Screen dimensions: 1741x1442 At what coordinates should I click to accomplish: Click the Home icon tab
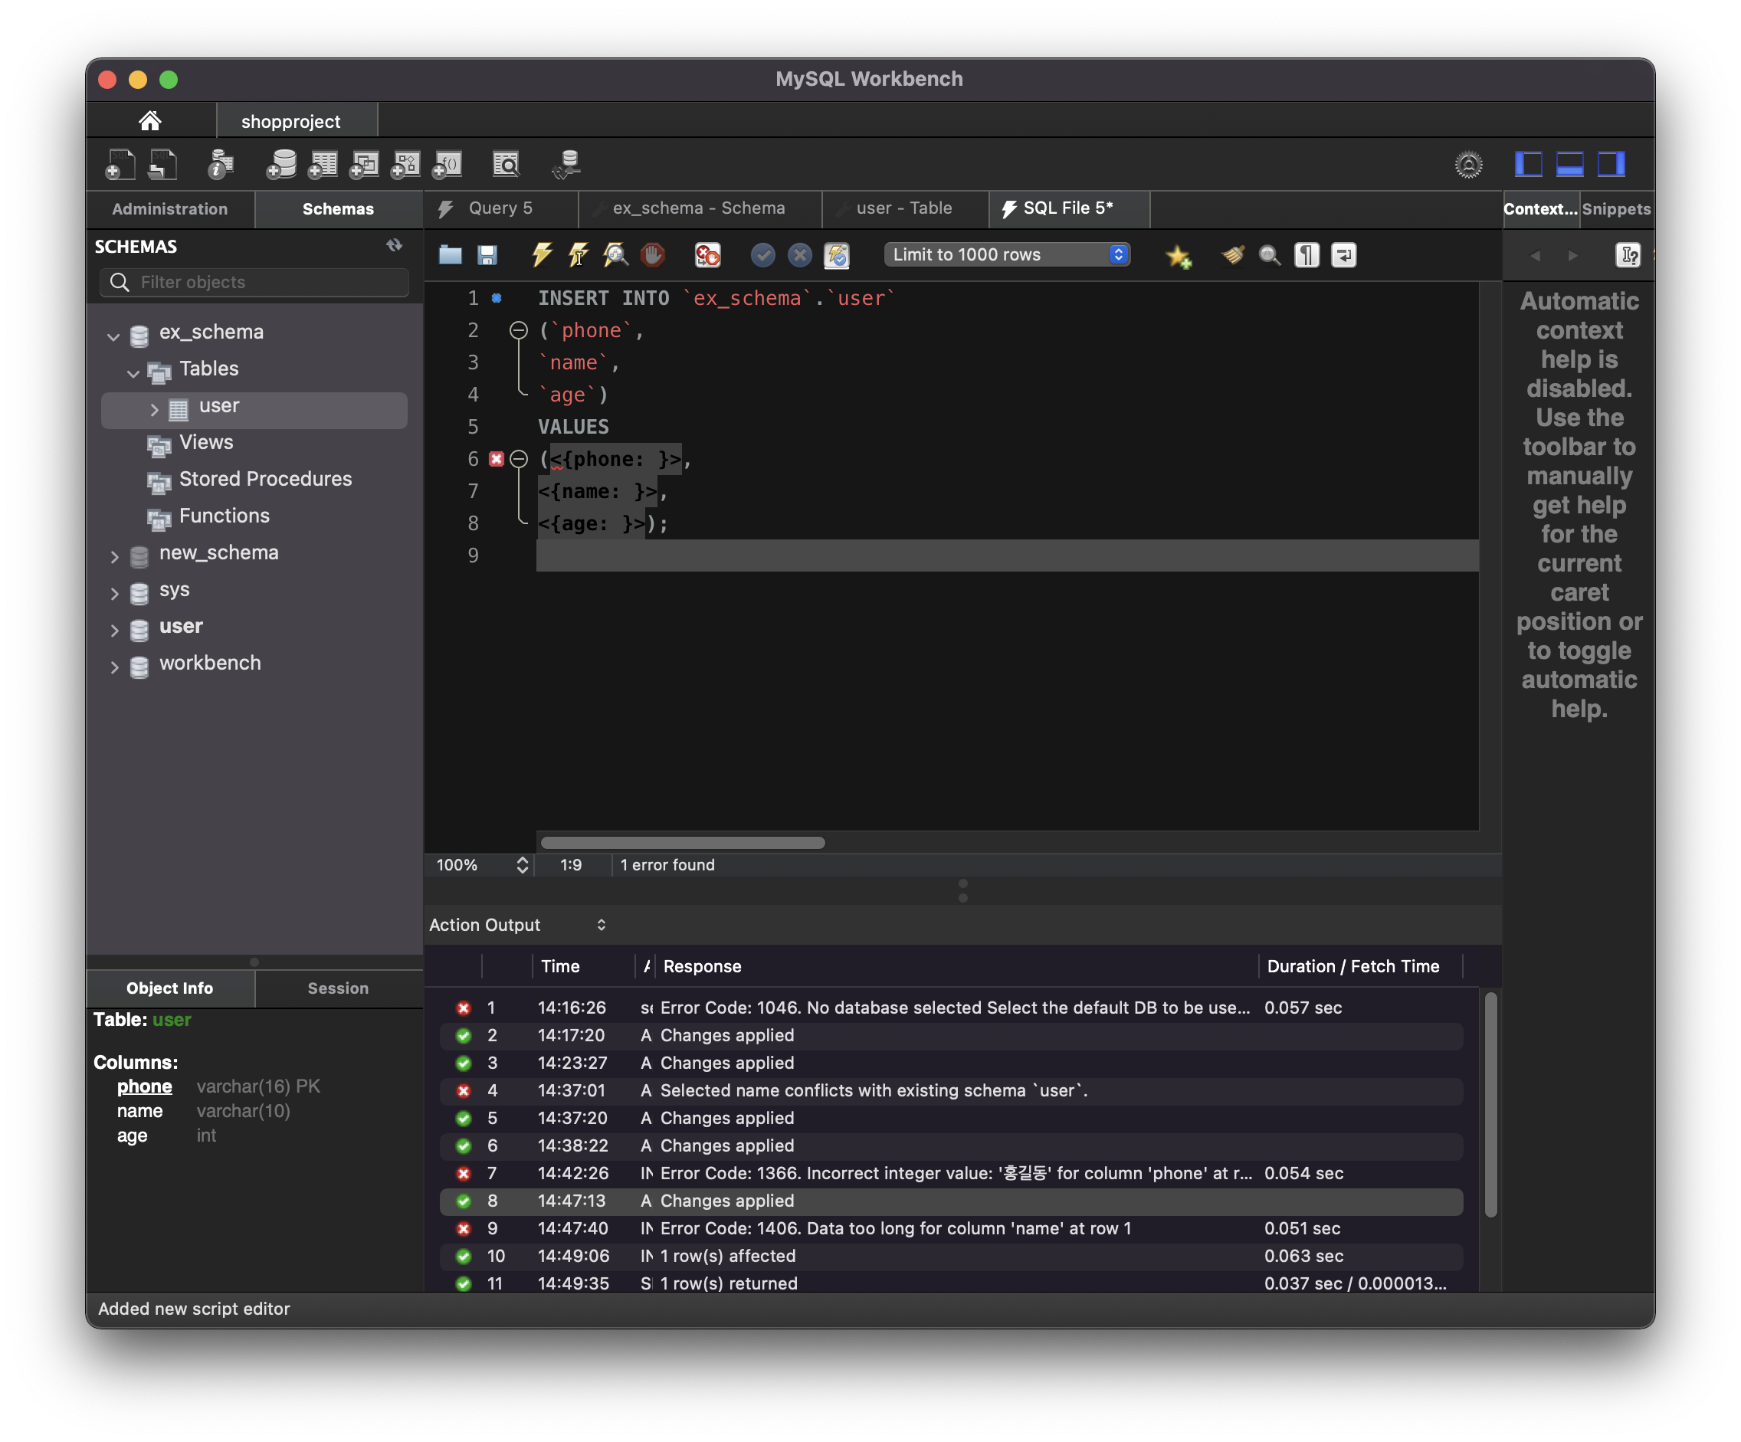150,121
